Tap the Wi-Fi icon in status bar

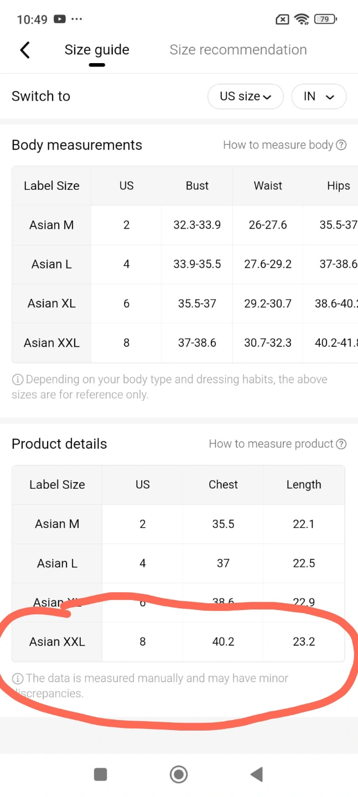pos(302,19)
